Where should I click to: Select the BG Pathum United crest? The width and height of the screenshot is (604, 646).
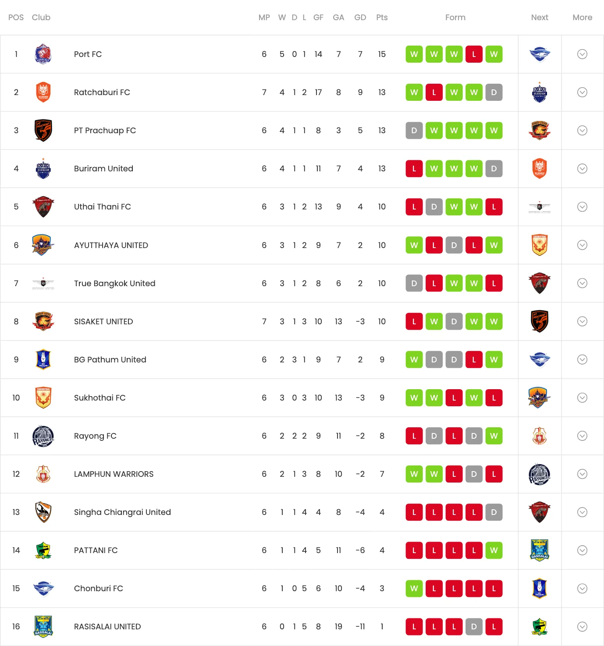coord(43,359)
